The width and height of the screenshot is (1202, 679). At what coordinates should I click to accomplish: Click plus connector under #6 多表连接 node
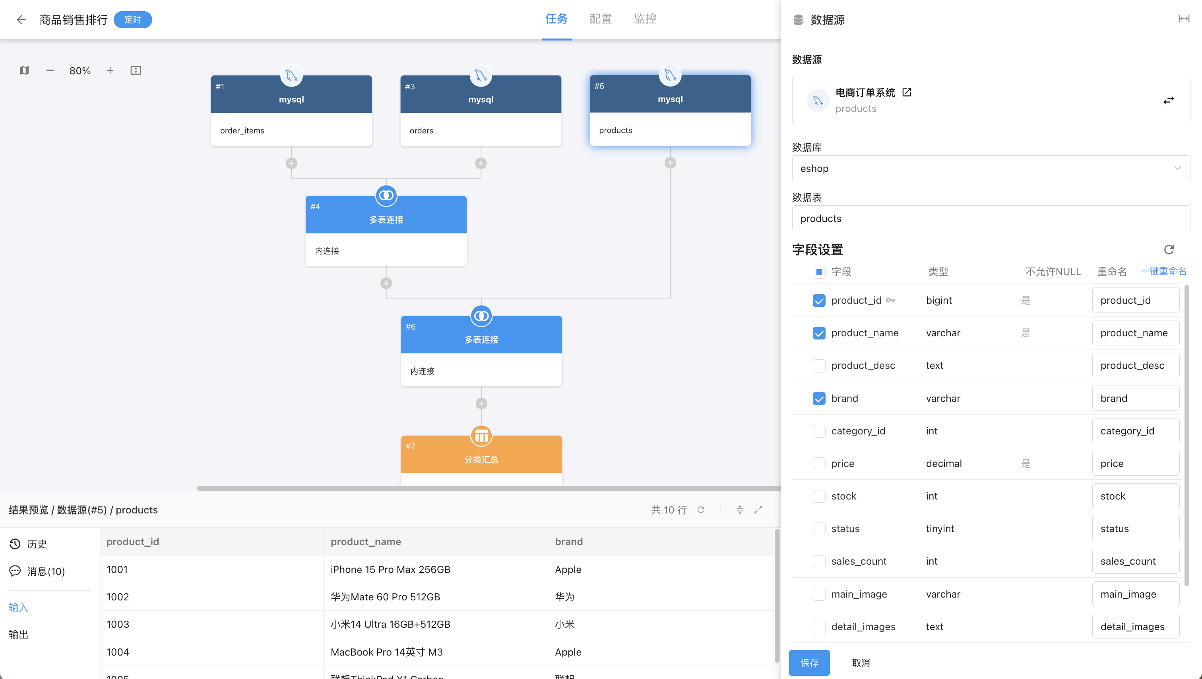pyautogui.click(x=481, y=403)
